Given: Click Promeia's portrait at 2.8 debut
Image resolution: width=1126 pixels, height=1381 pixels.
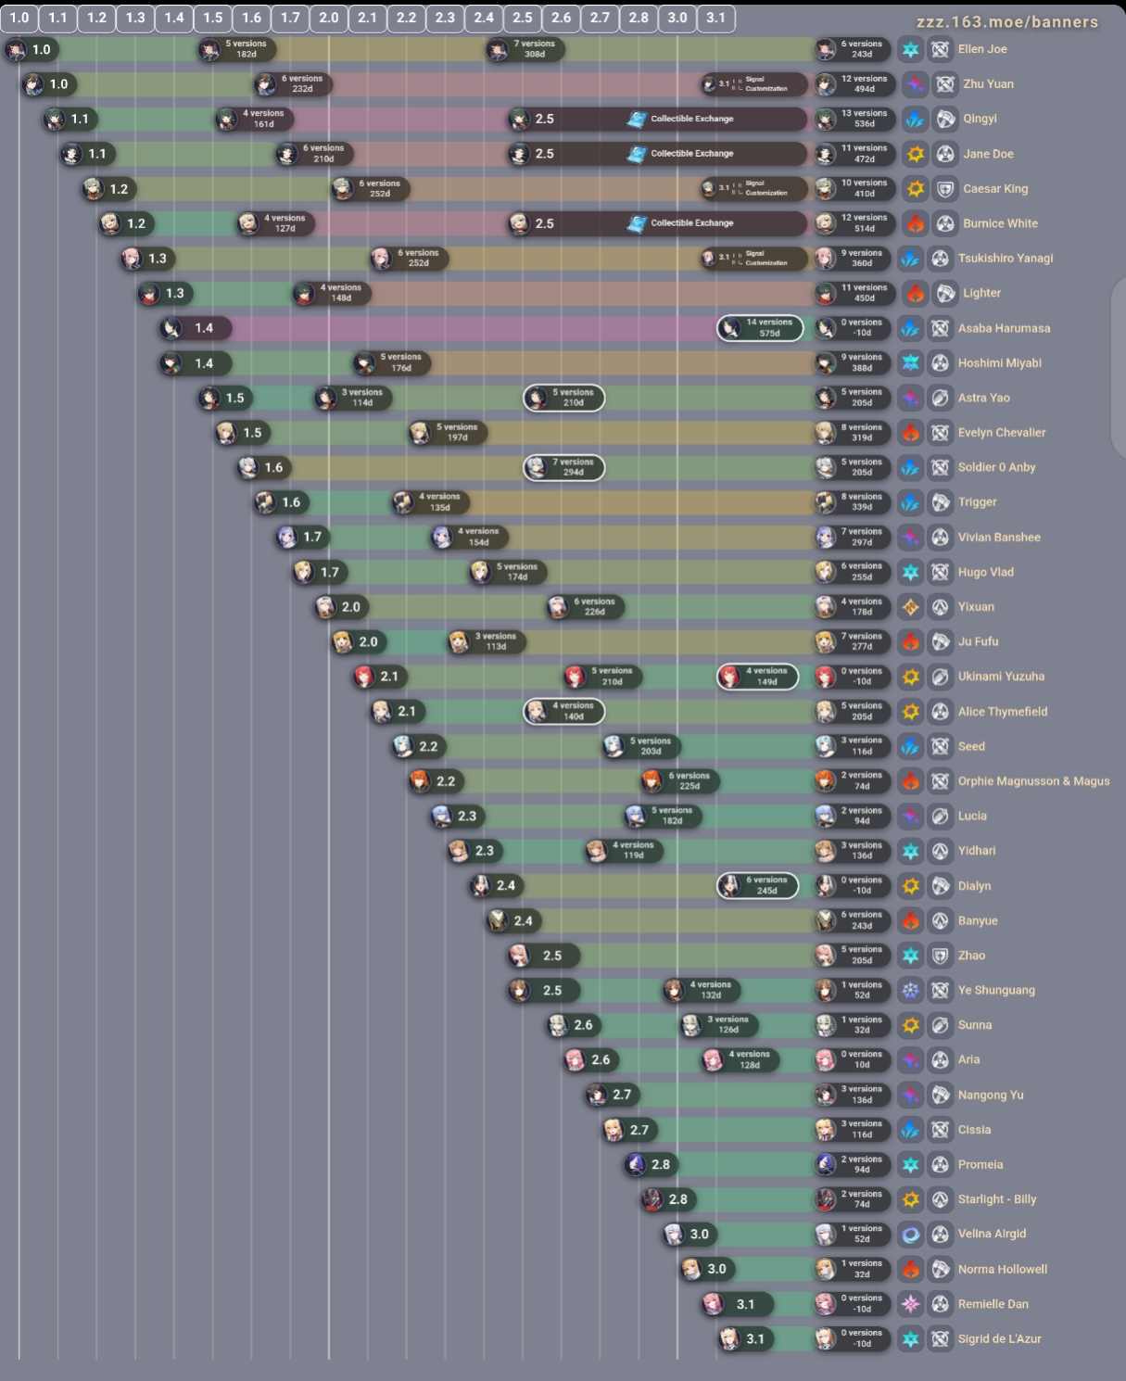Looking at the screenshot, I should pos(636,1164).
